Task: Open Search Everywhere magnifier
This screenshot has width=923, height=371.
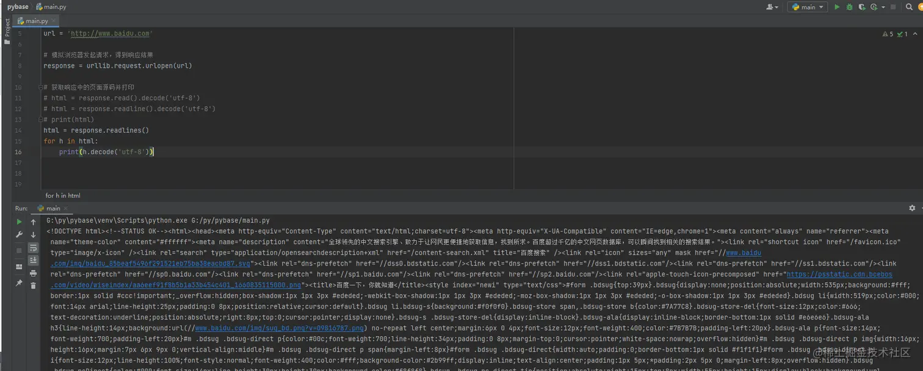Action: [x=910, y=7]
